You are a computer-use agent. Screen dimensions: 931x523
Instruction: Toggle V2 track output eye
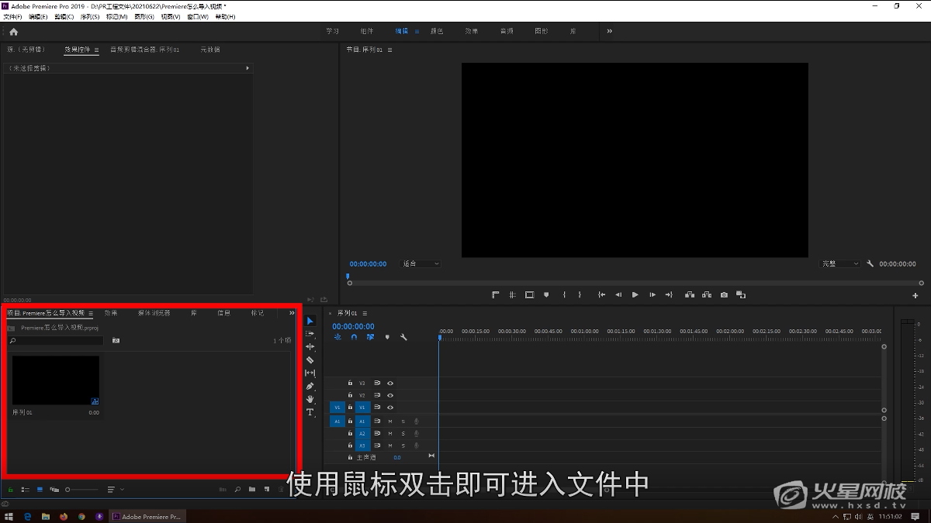pos(390,395)
